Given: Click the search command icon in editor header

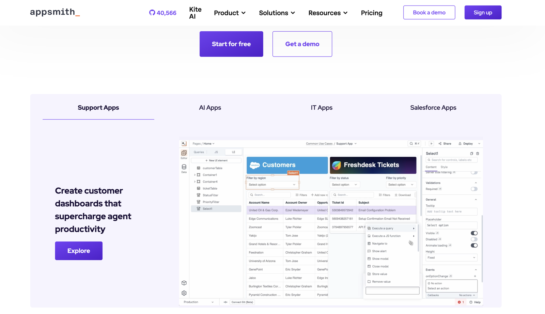Looking at the screenshot, I should click(411, 144).
